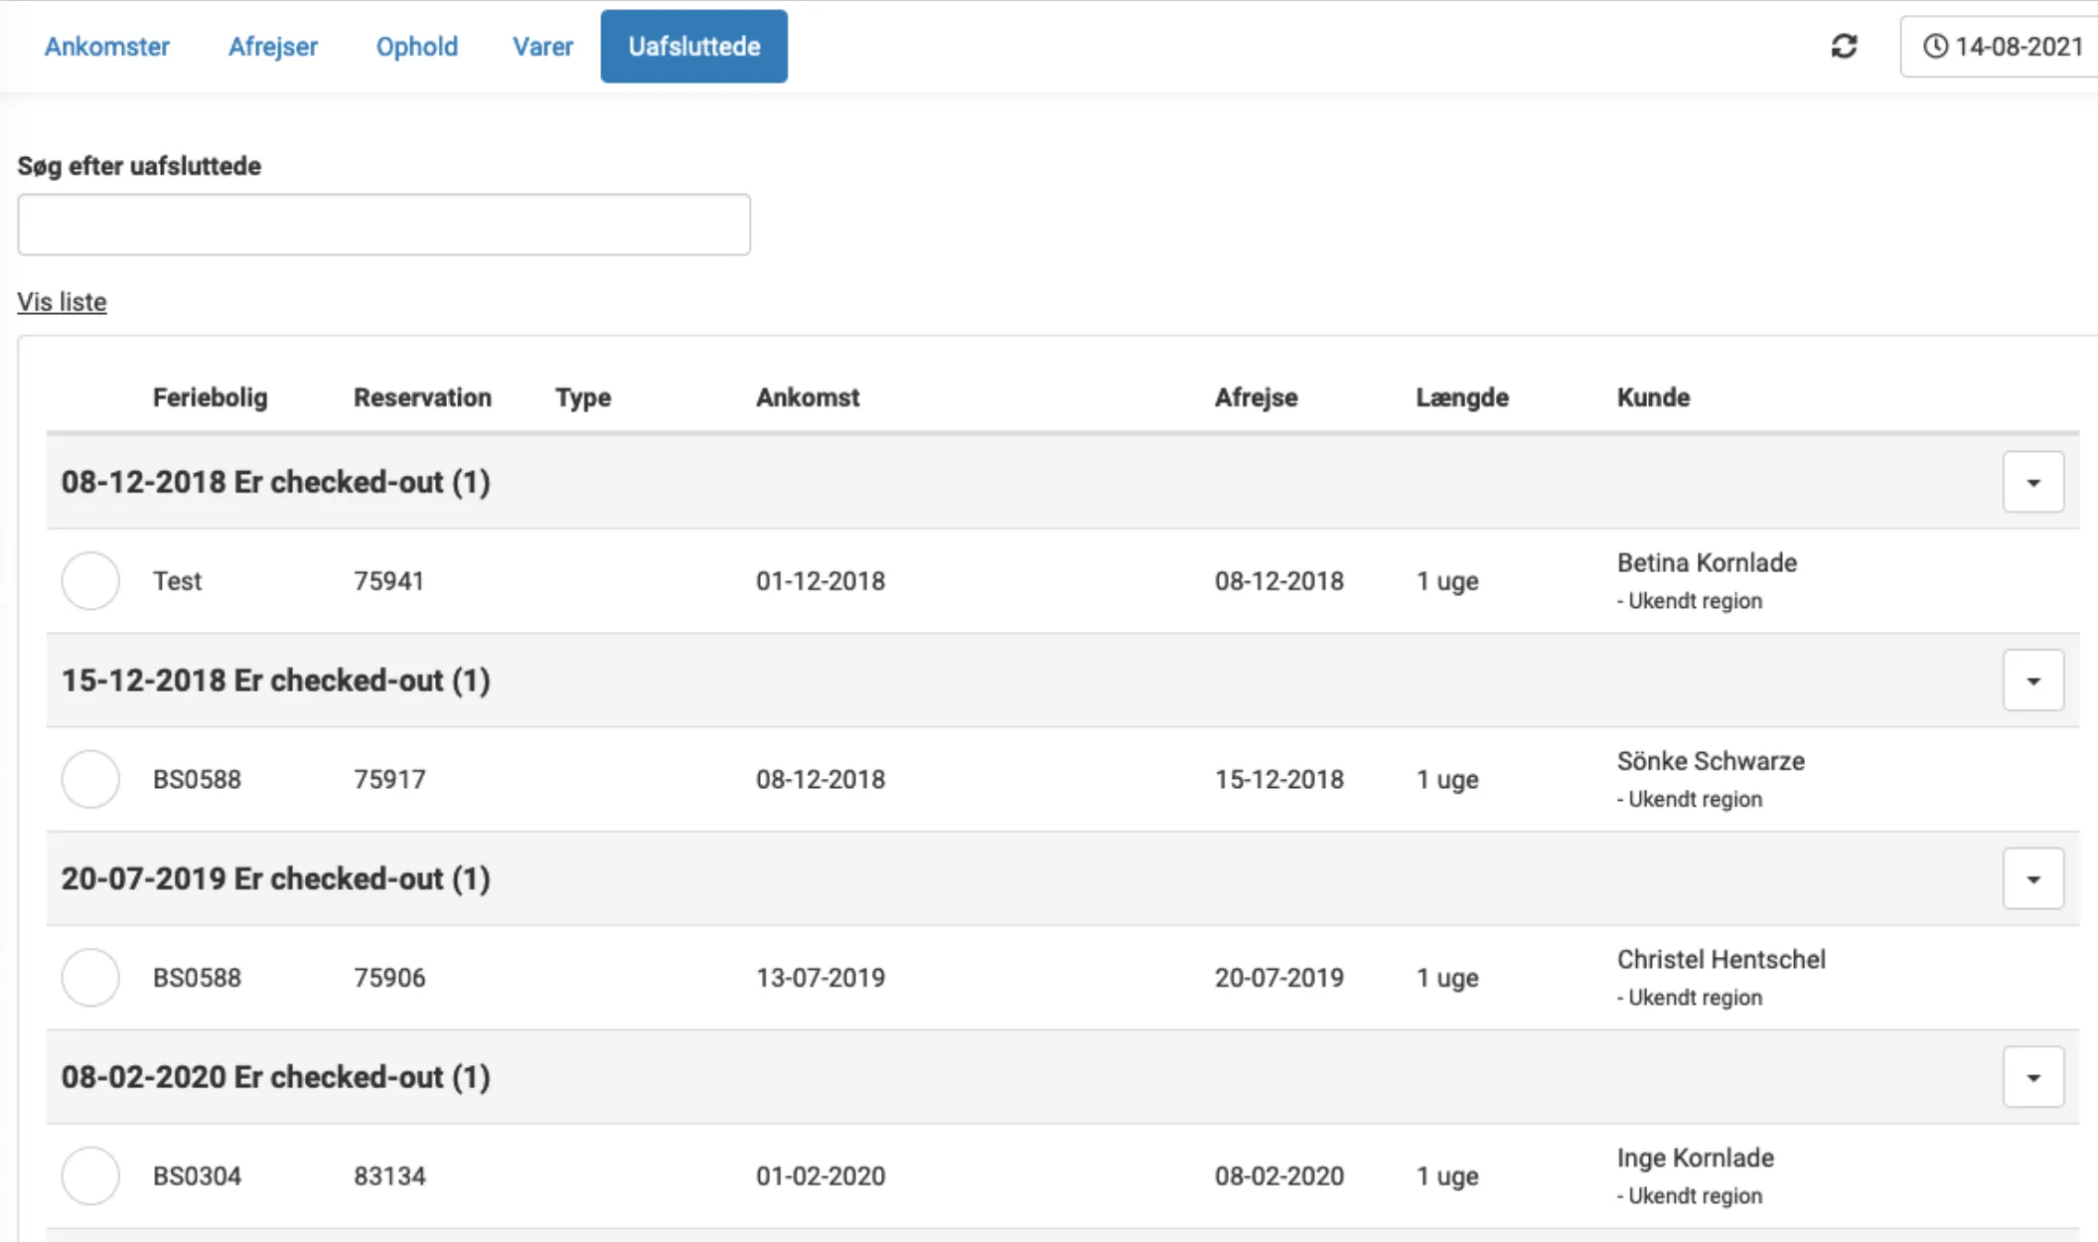Expand dropdown for 08-12-2018 checked-out group
The width and height of the screenshot is (2098, 1242).
point(2032,483)
